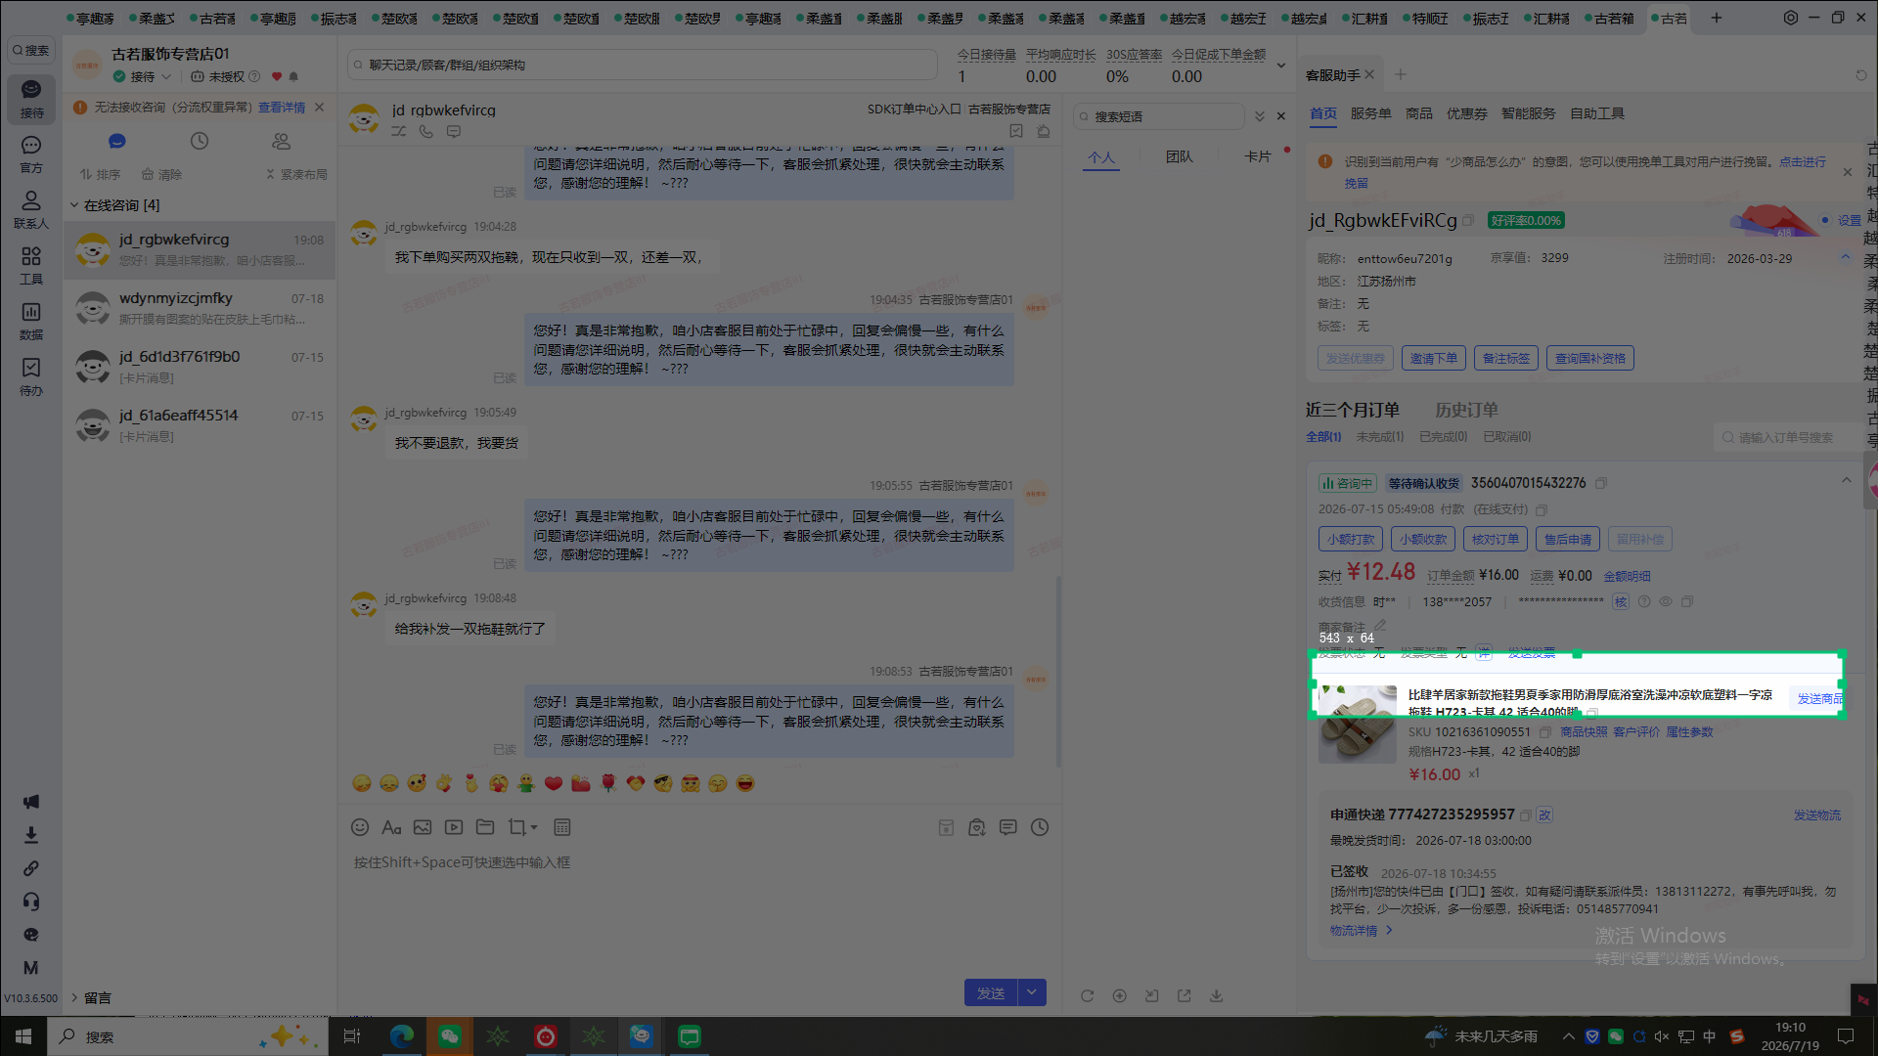Viewport: 1878px width, 1056px height.
Task: Expand the statistics header chevron
Action: (x=1281, y=66)
